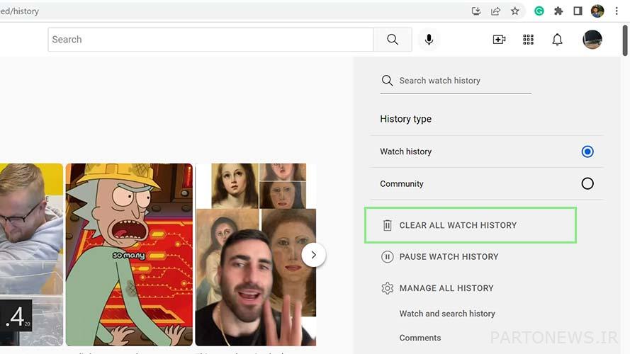Click the magnifier icon in watch history search
This screenshot has width=630, height=354.
tap(387, 80)
